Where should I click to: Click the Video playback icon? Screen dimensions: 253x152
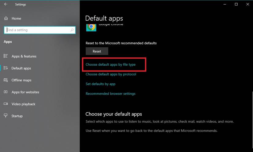6,104
